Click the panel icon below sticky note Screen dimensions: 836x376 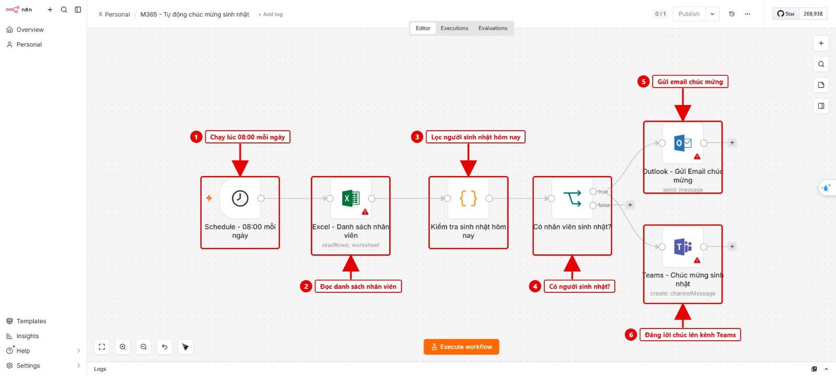(822, 106)
